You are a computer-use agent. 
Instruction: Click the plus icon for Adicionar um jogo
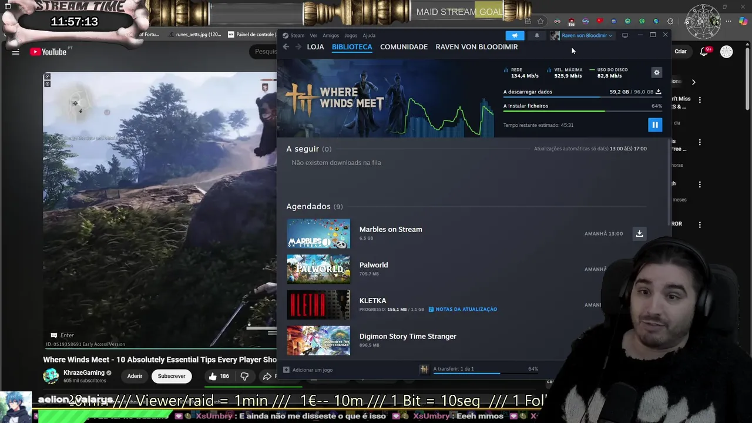coord(286,370)
